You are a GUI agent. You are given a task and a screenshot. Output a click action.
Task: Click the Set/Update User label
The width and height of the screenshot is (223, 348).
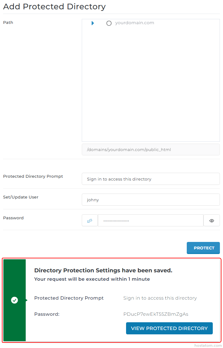21,197
